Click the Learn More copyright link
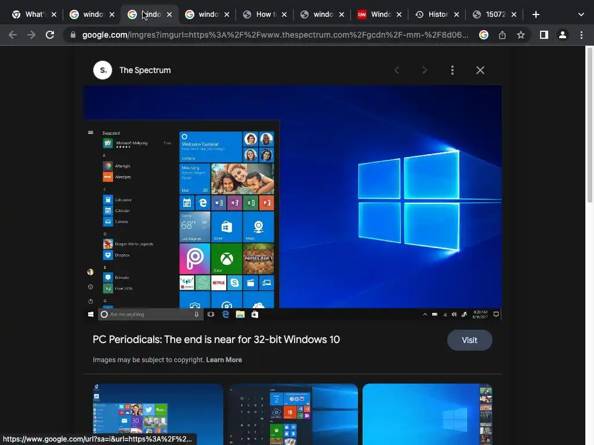The height and width of the screenshot is (445, 594). click(x=224, y=360)
